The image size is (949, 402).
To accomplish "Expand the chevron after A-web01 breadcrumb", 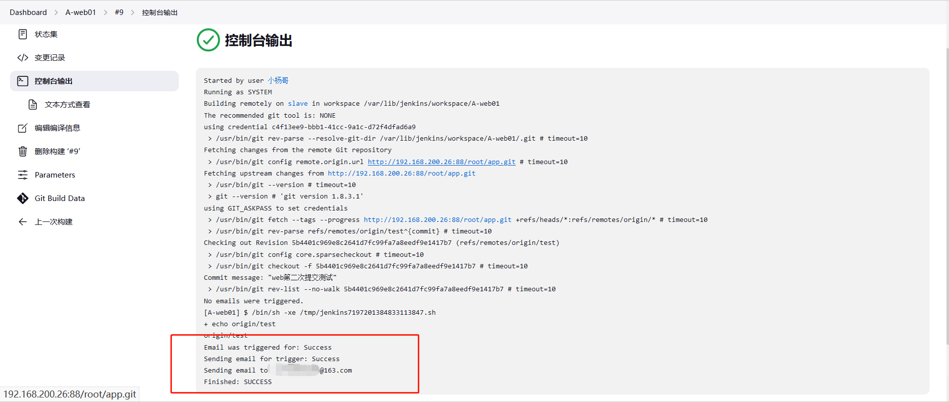I will click(x=105, y=12).
